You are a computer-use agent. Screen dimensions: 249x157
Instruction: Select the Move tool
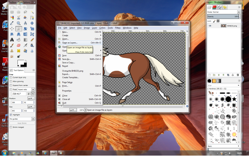tap(32, 23)
